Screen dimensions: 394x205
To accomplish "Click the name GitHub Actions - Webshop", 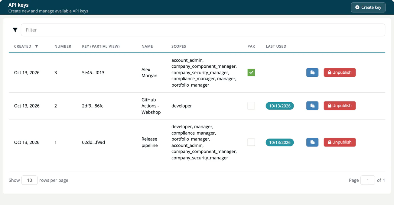I will tap(151, 106).
